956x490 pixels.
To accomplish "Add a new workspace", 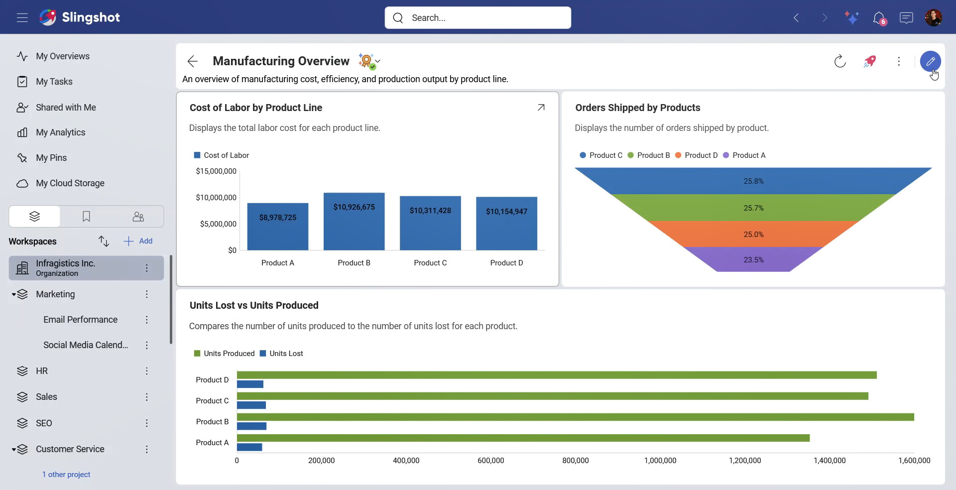I will pos(138,241).
